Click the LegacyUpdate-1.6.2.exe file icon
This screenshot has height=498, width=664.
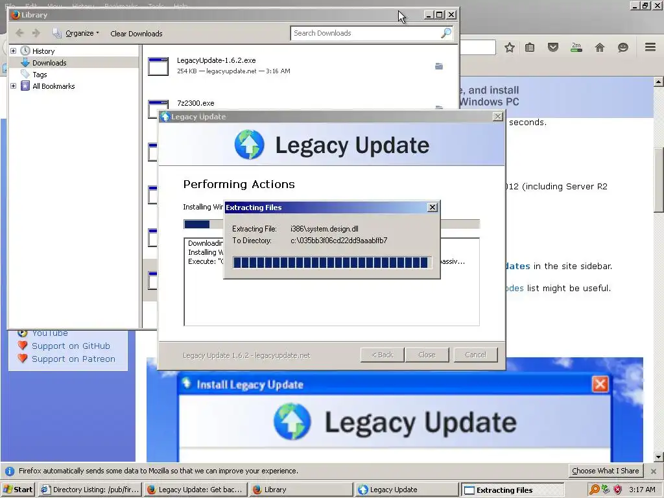158,66
